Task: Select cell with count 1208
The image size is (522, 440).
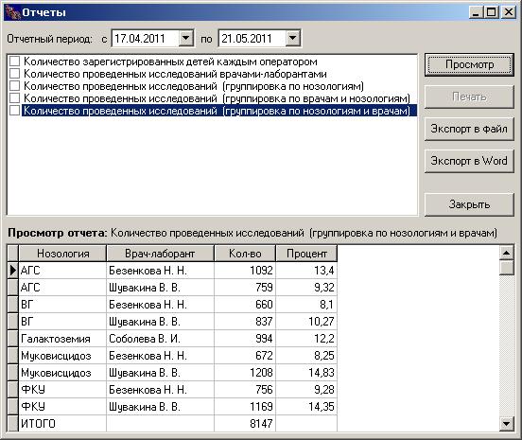Action: [x=245, y=373]
